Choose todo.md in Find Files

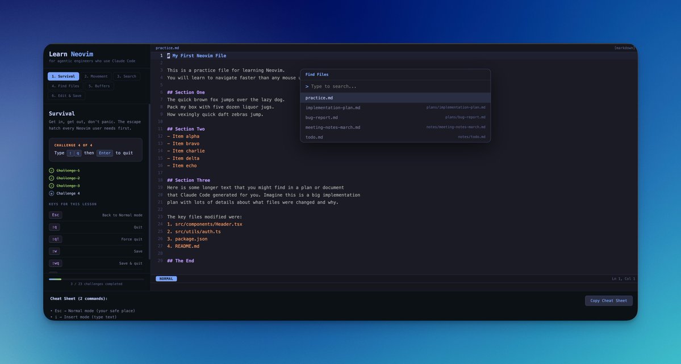tap(395, 137)
